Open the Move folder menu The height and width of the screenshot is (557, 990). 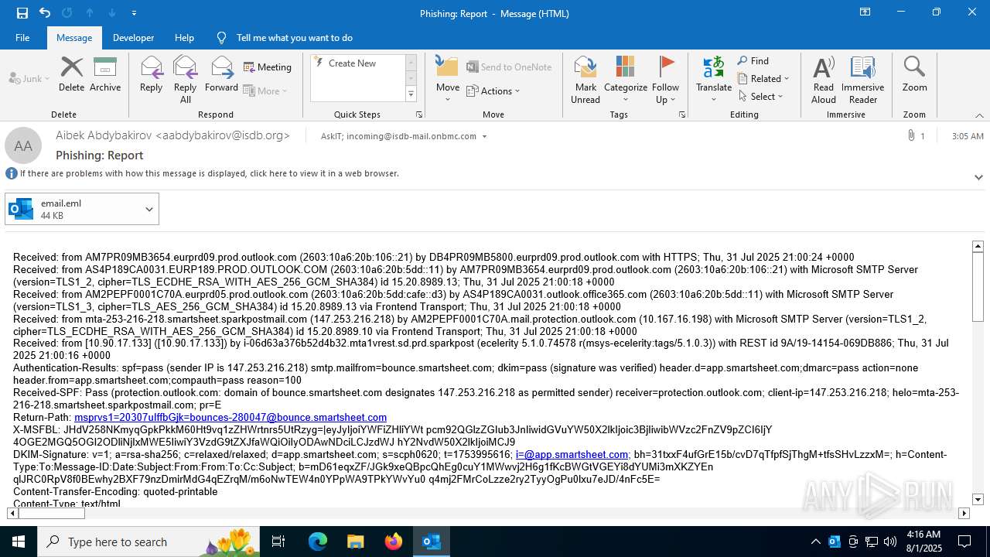coord(448,80)
